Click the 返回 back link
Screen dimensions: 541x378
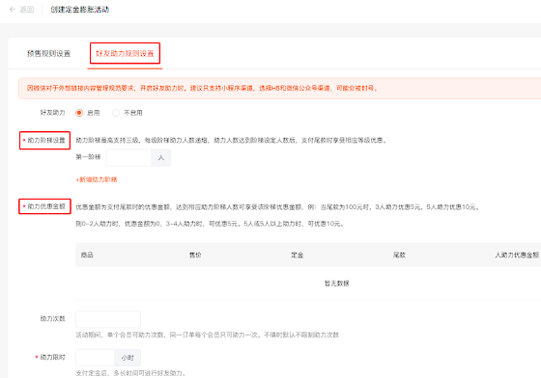(27, 10)
